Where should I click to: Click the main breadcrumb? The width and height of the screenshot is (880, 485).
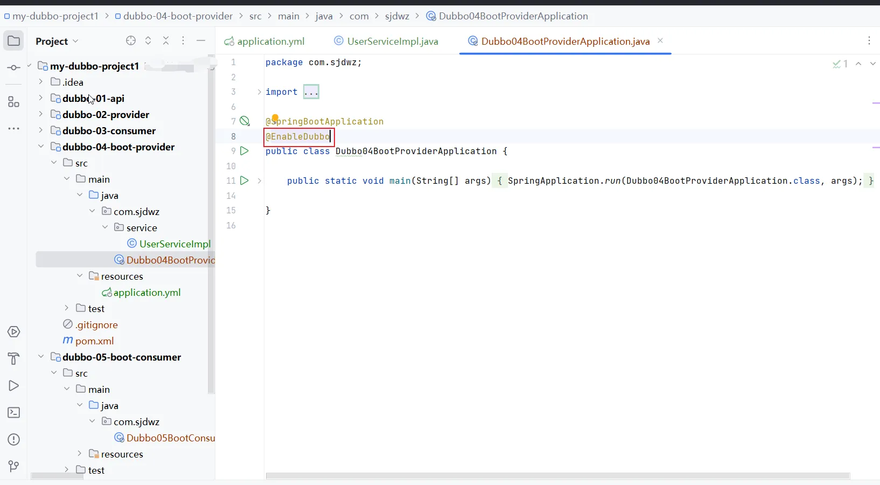(x=289, y=16)
